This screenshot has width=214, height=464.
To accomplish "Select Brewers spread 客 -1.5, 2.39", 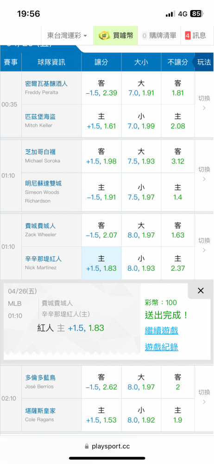I will coord(101,88).
